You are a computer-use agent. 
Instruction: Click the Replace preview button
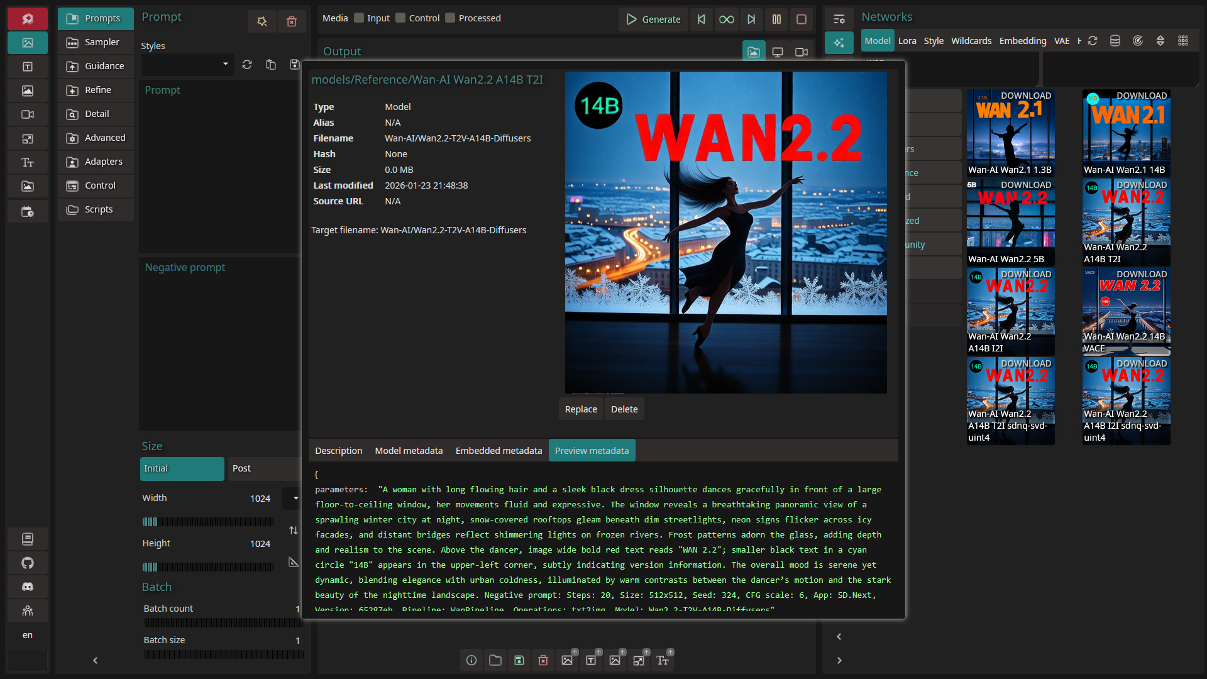click(x=580, y=409)
